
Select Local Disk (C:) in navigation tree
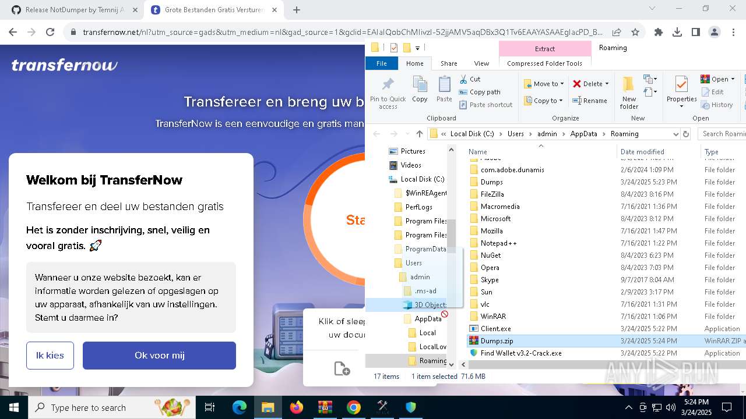pyautogui.click(x=422, y=179)
